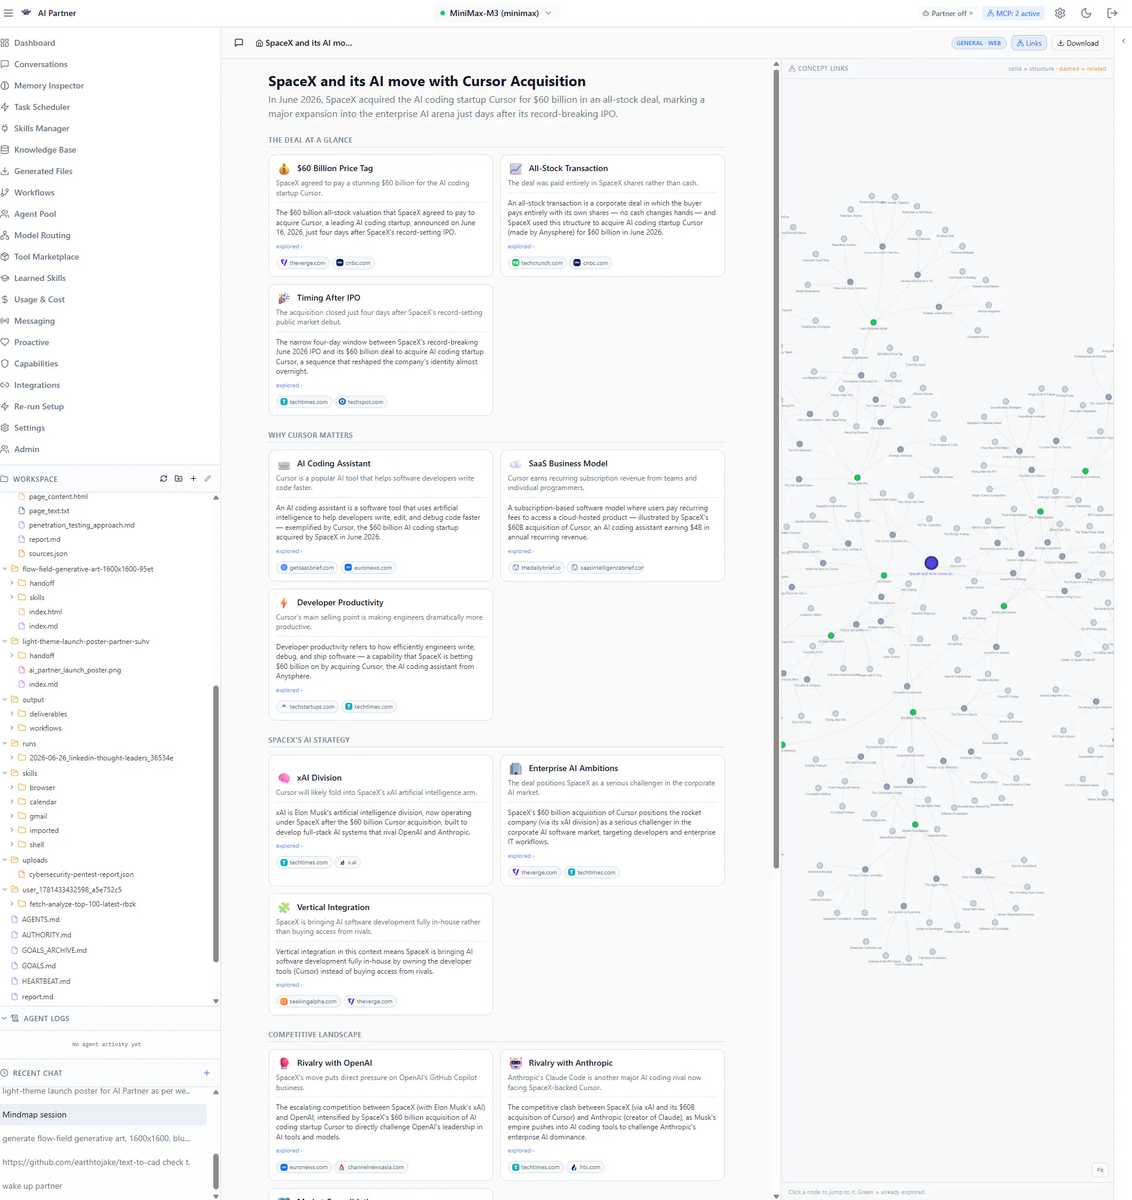Open MiniMax-M3 model dropdown

(496, 13)
